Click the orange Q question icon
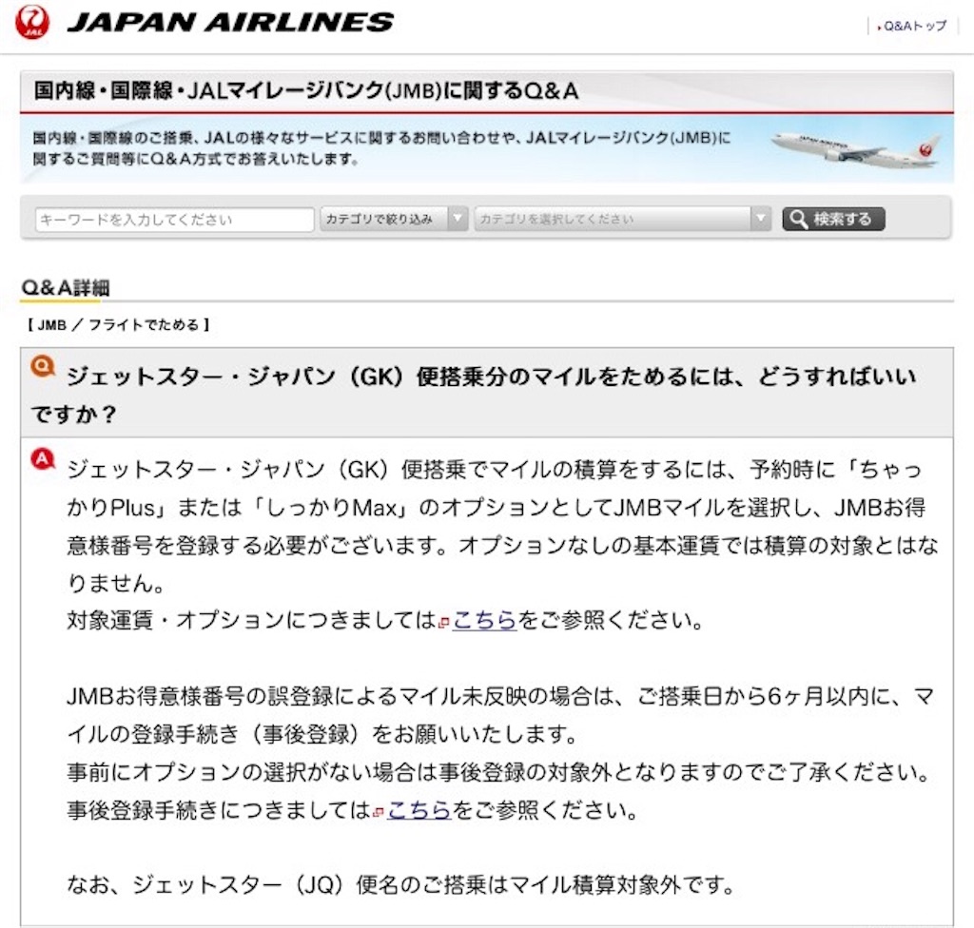This screenshot has height=928, width=974. click(43, 366)
